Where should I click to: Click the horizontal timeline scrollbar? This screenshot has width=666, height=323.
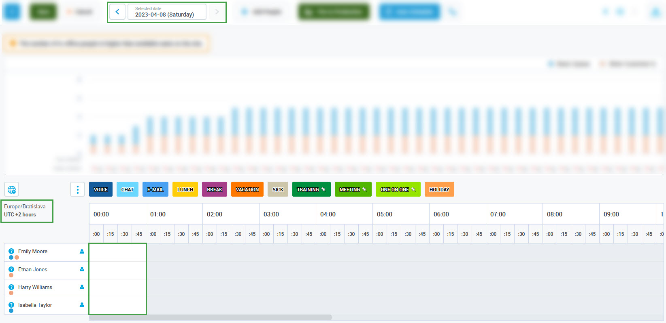coord(210,317)
